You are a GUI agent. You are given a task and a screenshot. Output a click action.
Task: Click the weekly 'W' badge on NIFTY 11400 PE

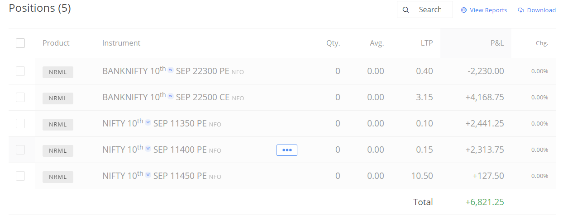point(148,149)
